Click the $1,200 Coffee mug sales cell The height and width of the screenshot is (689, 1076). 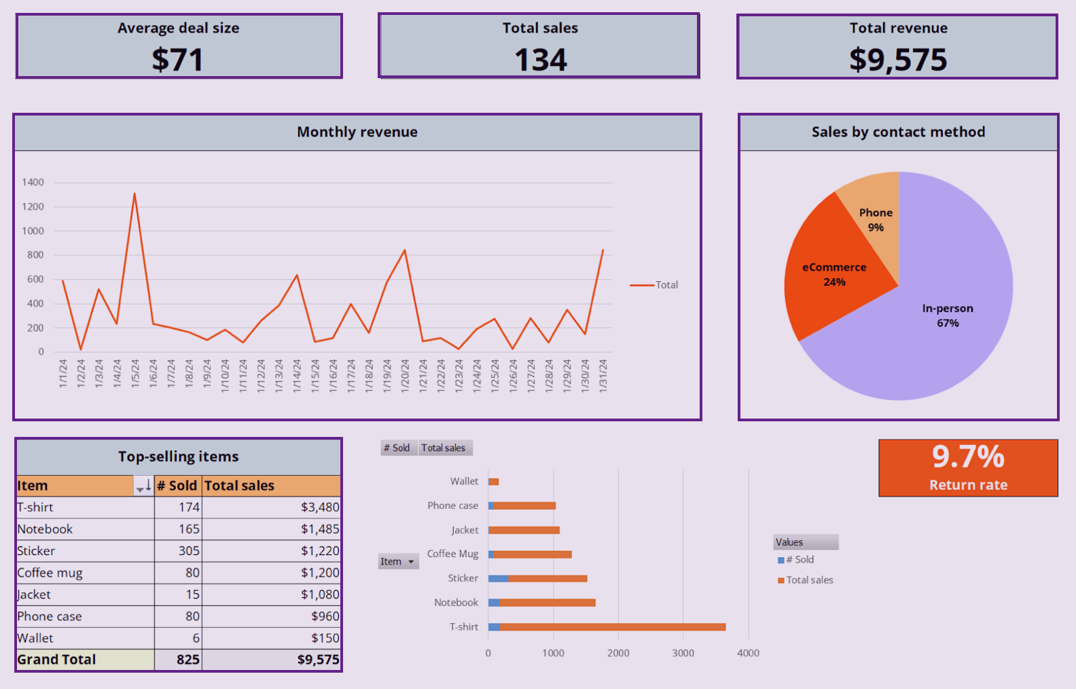pos(271,573)
